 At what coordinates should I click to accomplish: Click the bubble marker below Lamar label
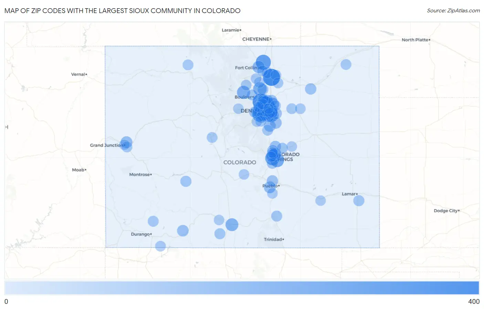click(x=359, y=200)
